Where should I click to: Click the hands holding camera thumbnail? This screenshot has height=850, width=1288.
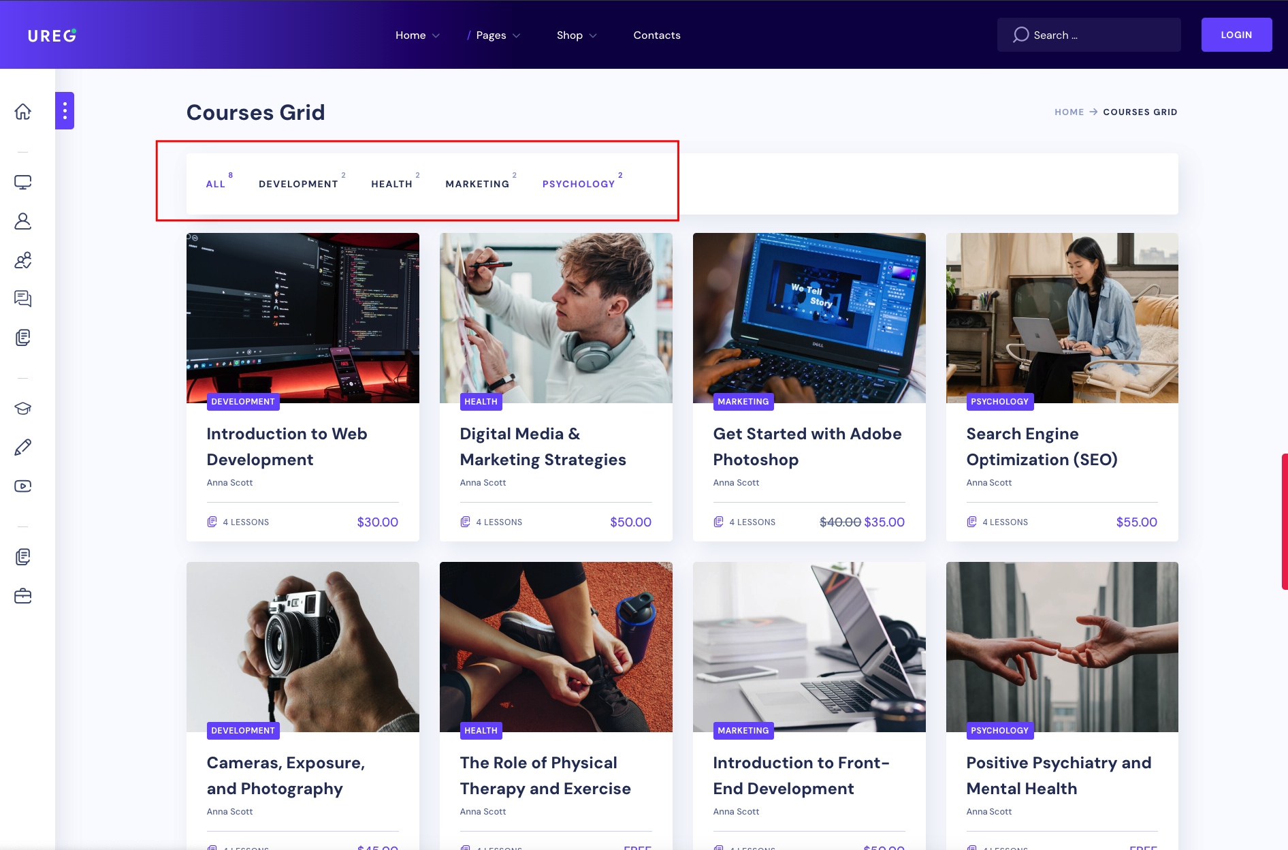[303, 647]
